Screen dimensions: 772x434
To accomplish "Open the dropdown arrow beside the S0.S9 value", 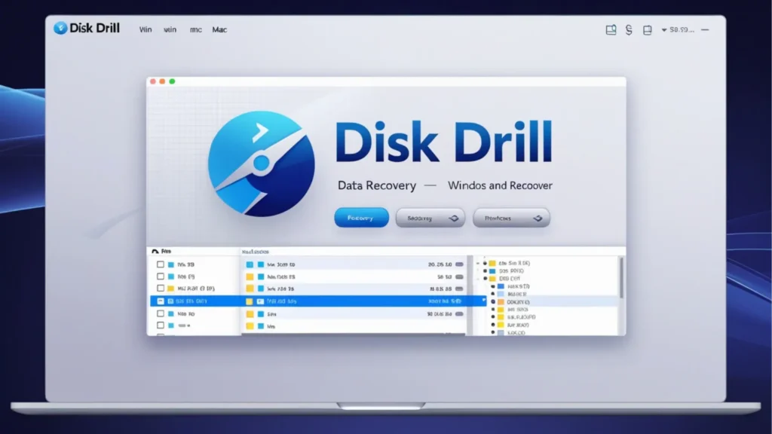I will (x=664, y=30).
